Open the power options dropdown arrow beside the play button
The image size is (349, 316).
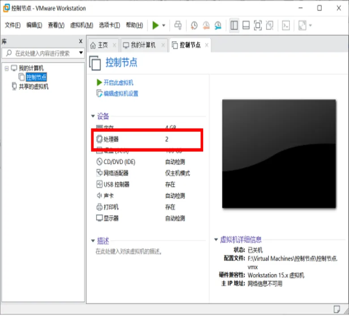[x=164, y=25]
